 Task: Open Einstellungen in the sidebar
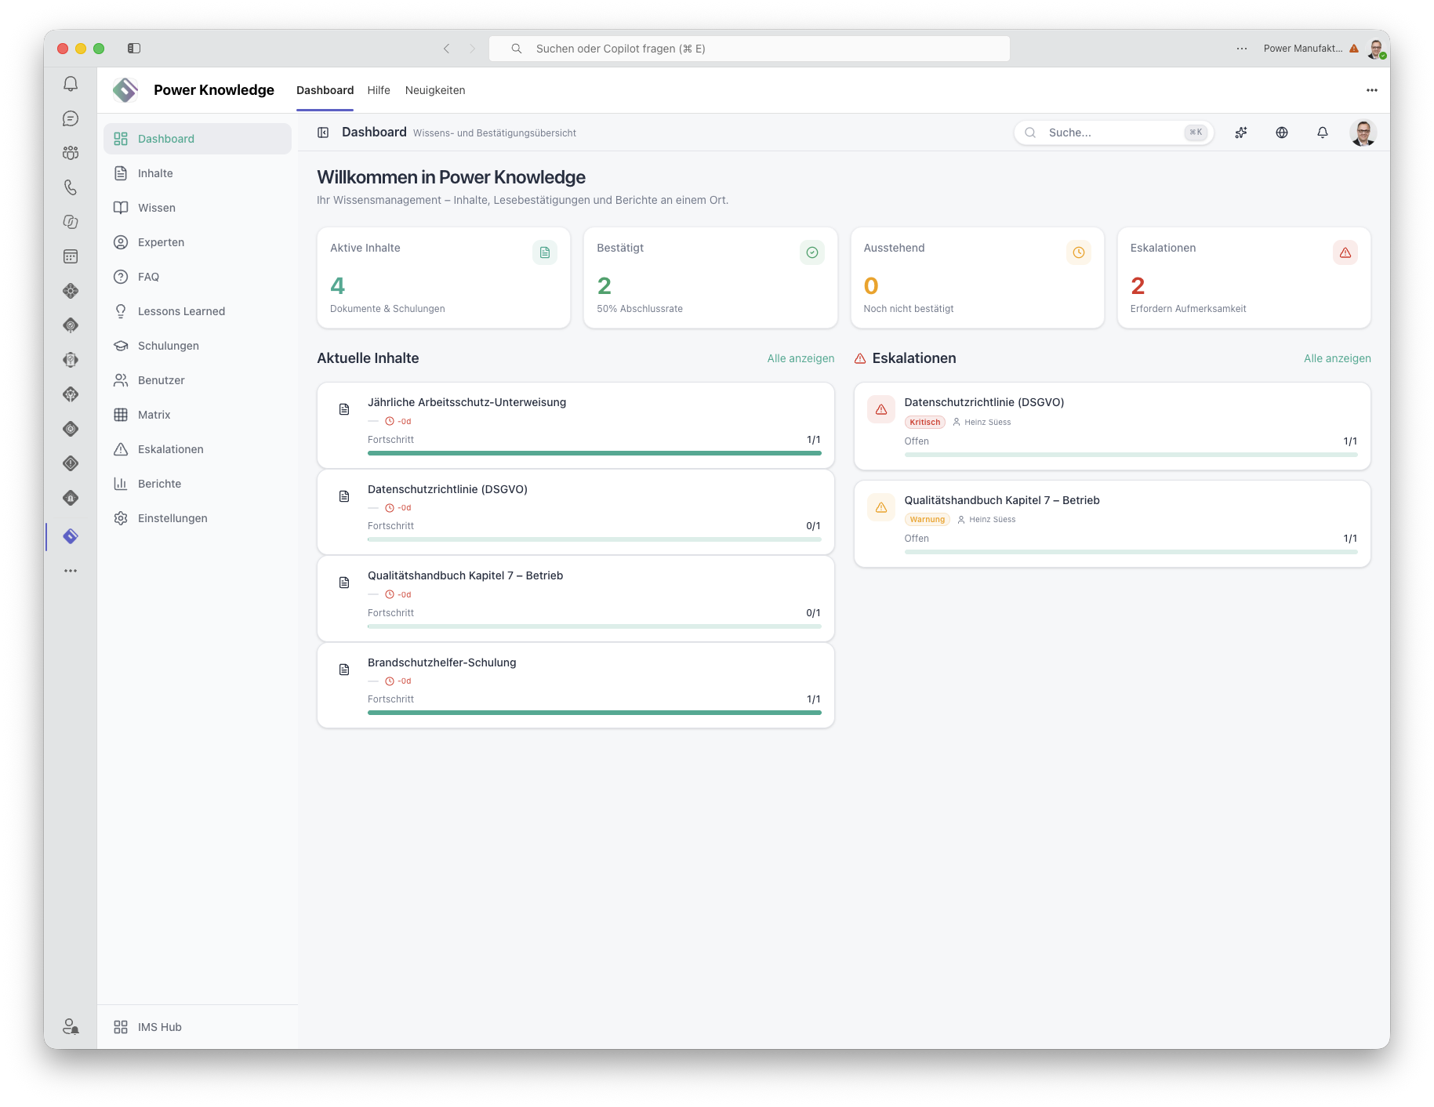coord(198,518)
